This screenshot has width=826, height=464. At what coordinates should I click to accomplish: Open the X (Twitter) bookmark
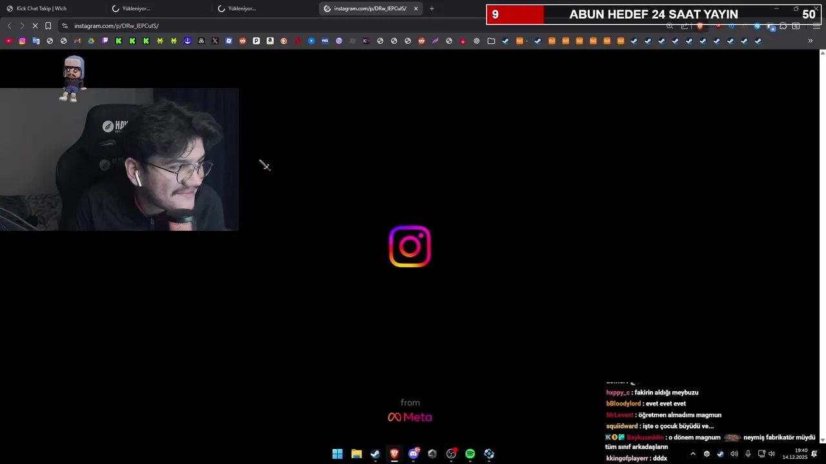point(215,41)
